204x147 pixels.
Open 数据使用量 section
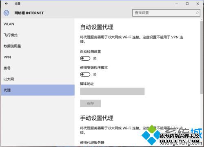[x=38, y=46]
